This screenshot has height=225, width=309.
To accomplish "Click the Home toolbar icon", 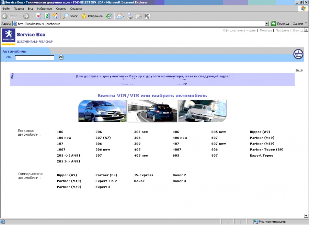I will 56,16.
